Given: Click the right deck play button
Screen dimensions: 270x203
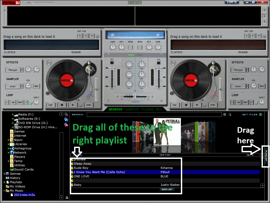Looking at the screenshot, I should tap(197, 105).
